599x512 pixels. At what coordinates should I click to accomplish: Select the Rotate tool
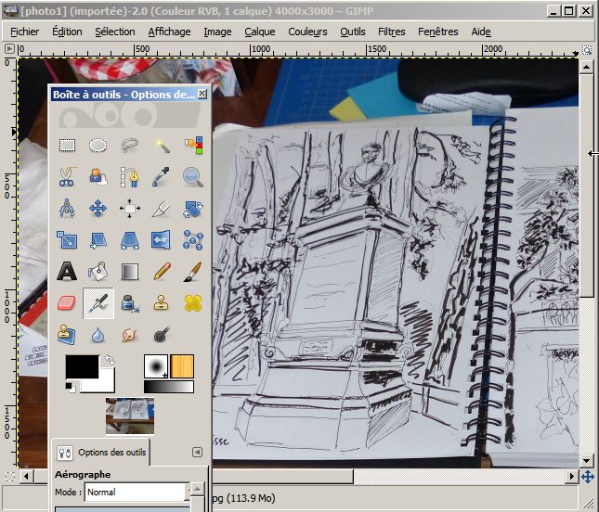193,209
